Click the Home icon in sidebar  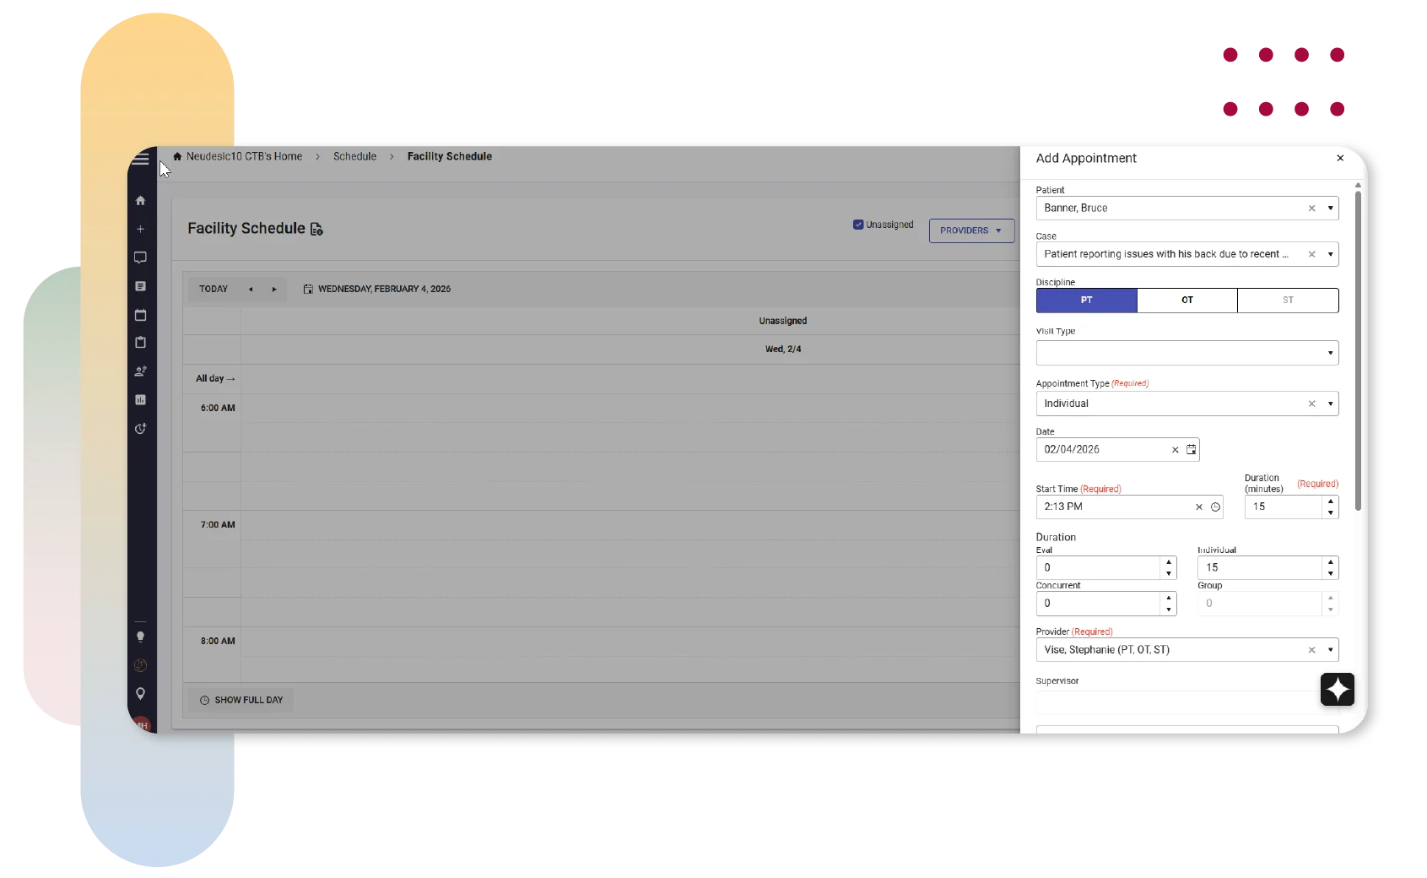pyautogui.click(x=141, y=201)
